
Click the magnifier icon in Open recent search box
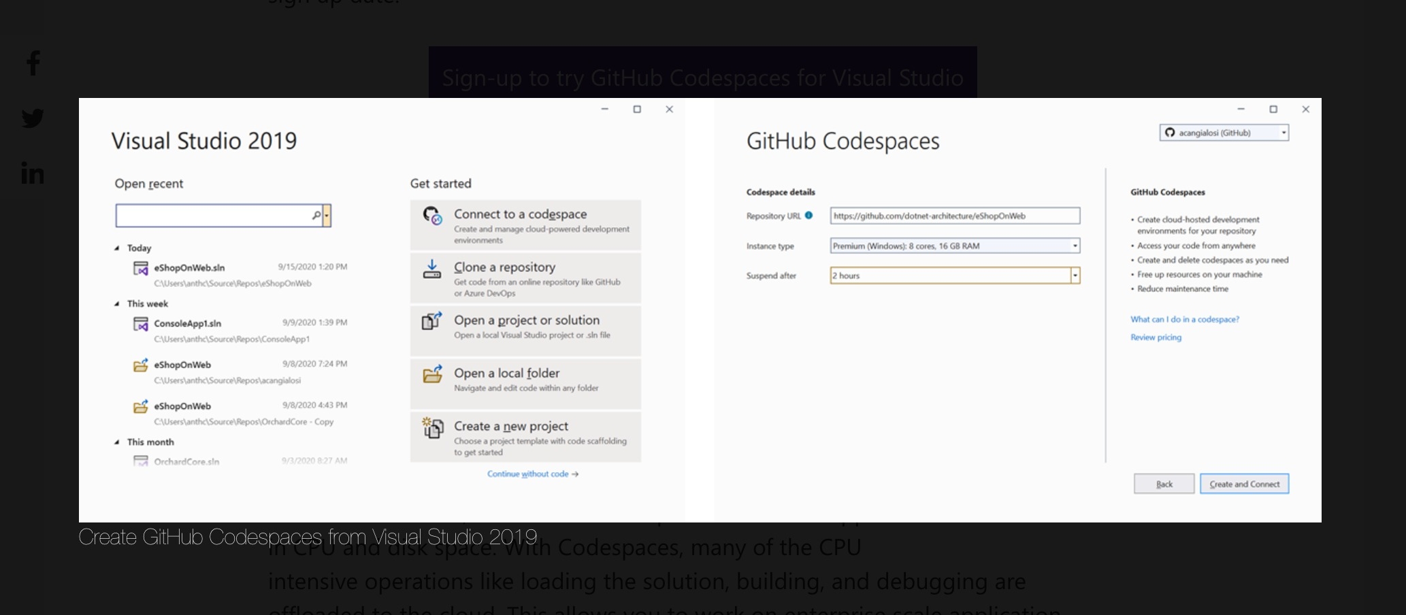pyautogui.click(x=316, y=215)
